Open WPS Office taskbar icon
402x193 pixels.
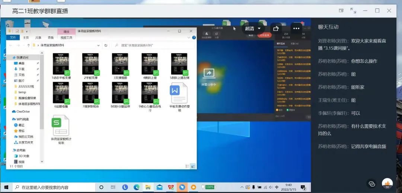pos(171,187)
